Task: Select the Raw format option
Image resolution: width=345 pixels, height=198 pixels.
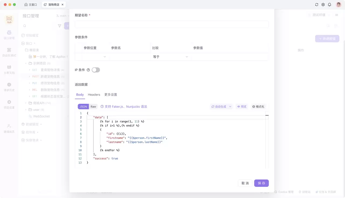Action: pyautogui.click(x=93, y=107)
